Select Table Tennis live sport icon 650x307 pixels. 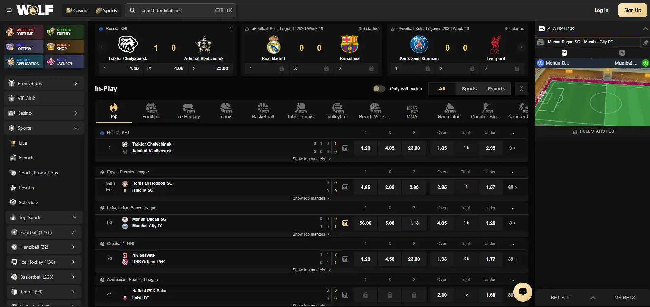(300, 111)
